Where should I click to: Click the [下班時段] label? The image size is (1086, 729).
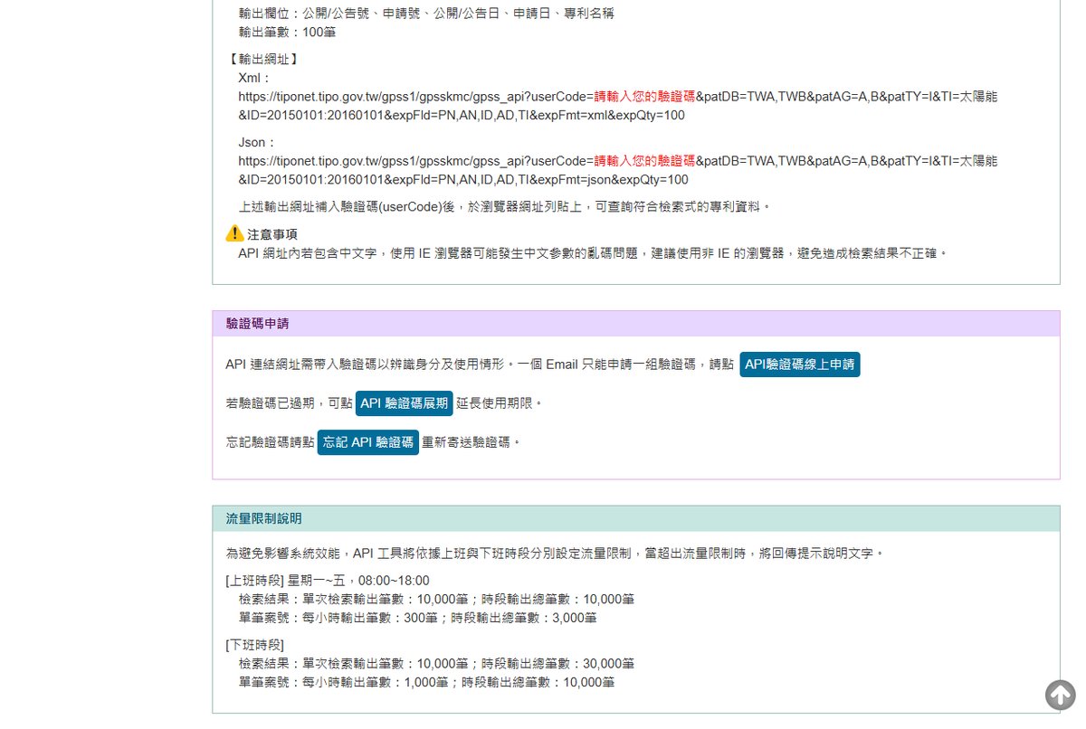pos(255,645)
